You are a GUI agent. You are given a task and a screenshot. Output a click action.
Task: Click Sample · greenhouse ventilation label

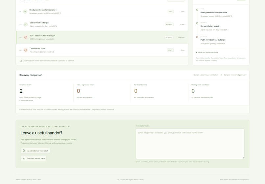point(206,75)
